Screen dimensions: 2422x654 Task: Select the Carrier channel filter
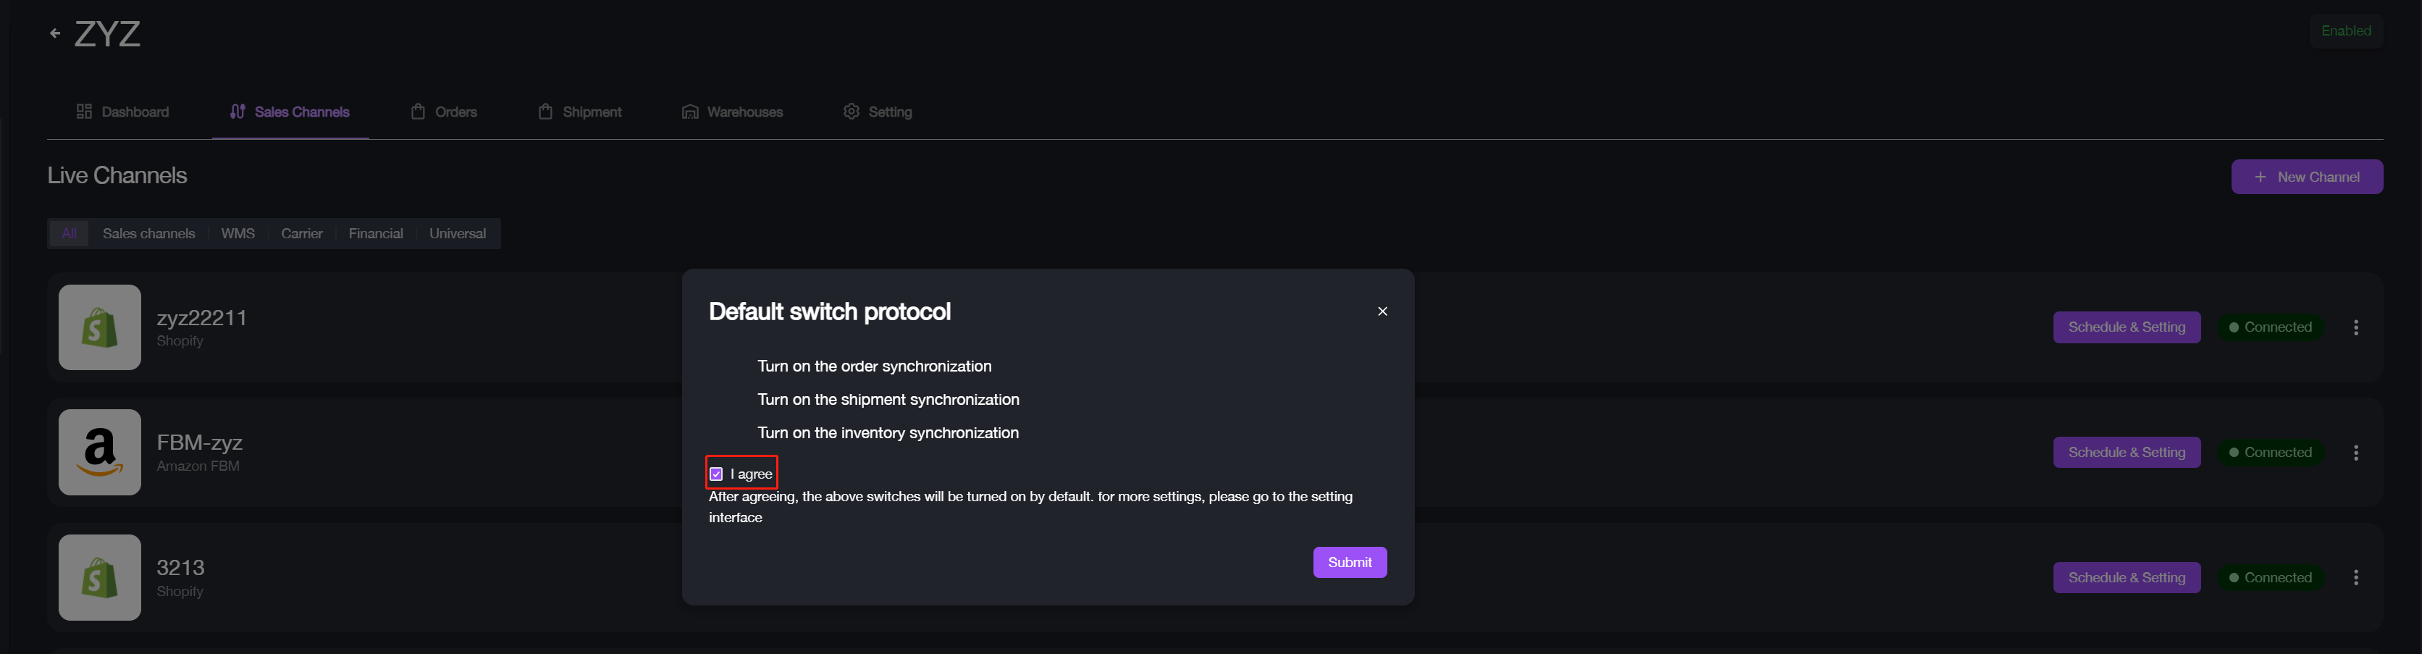[302, 233]
